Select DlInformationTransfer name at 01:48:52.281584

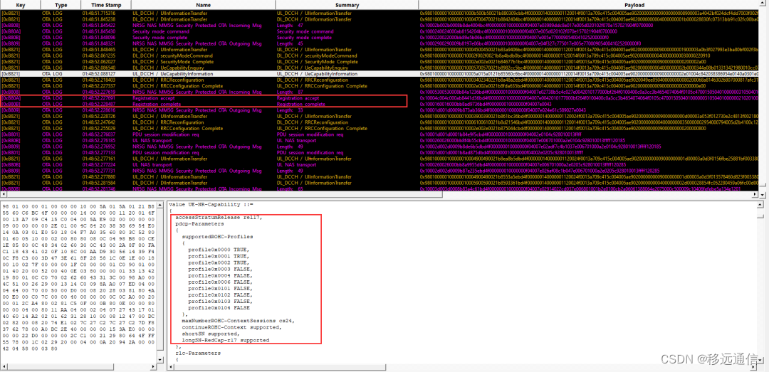(169, 183)
